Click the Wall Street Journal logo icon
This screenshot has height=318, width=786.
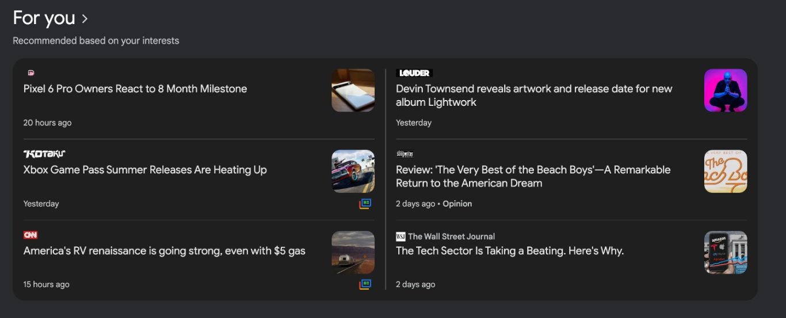click(400, 236)
